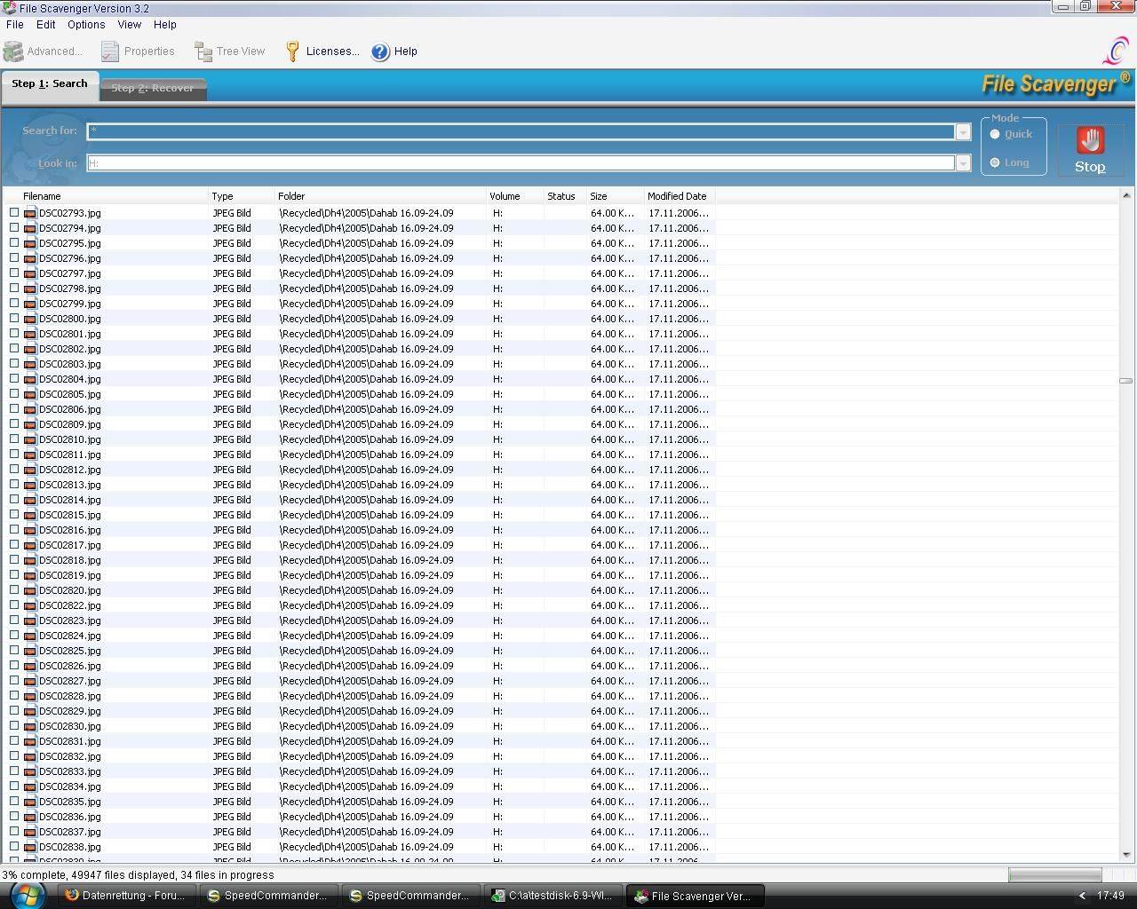Screen dimensions: 1137x909
Task: Select the checkbox for DSC02822.jpg
Action: coord(14,605)
